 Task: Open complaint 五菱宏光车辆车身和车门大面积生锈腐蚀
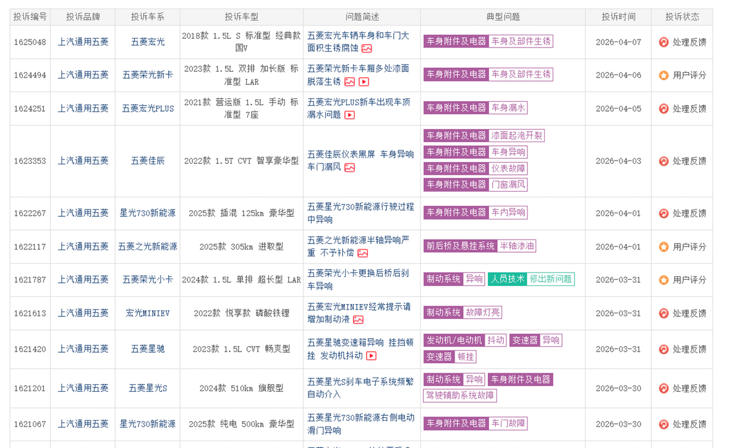(x=359, y=42)
